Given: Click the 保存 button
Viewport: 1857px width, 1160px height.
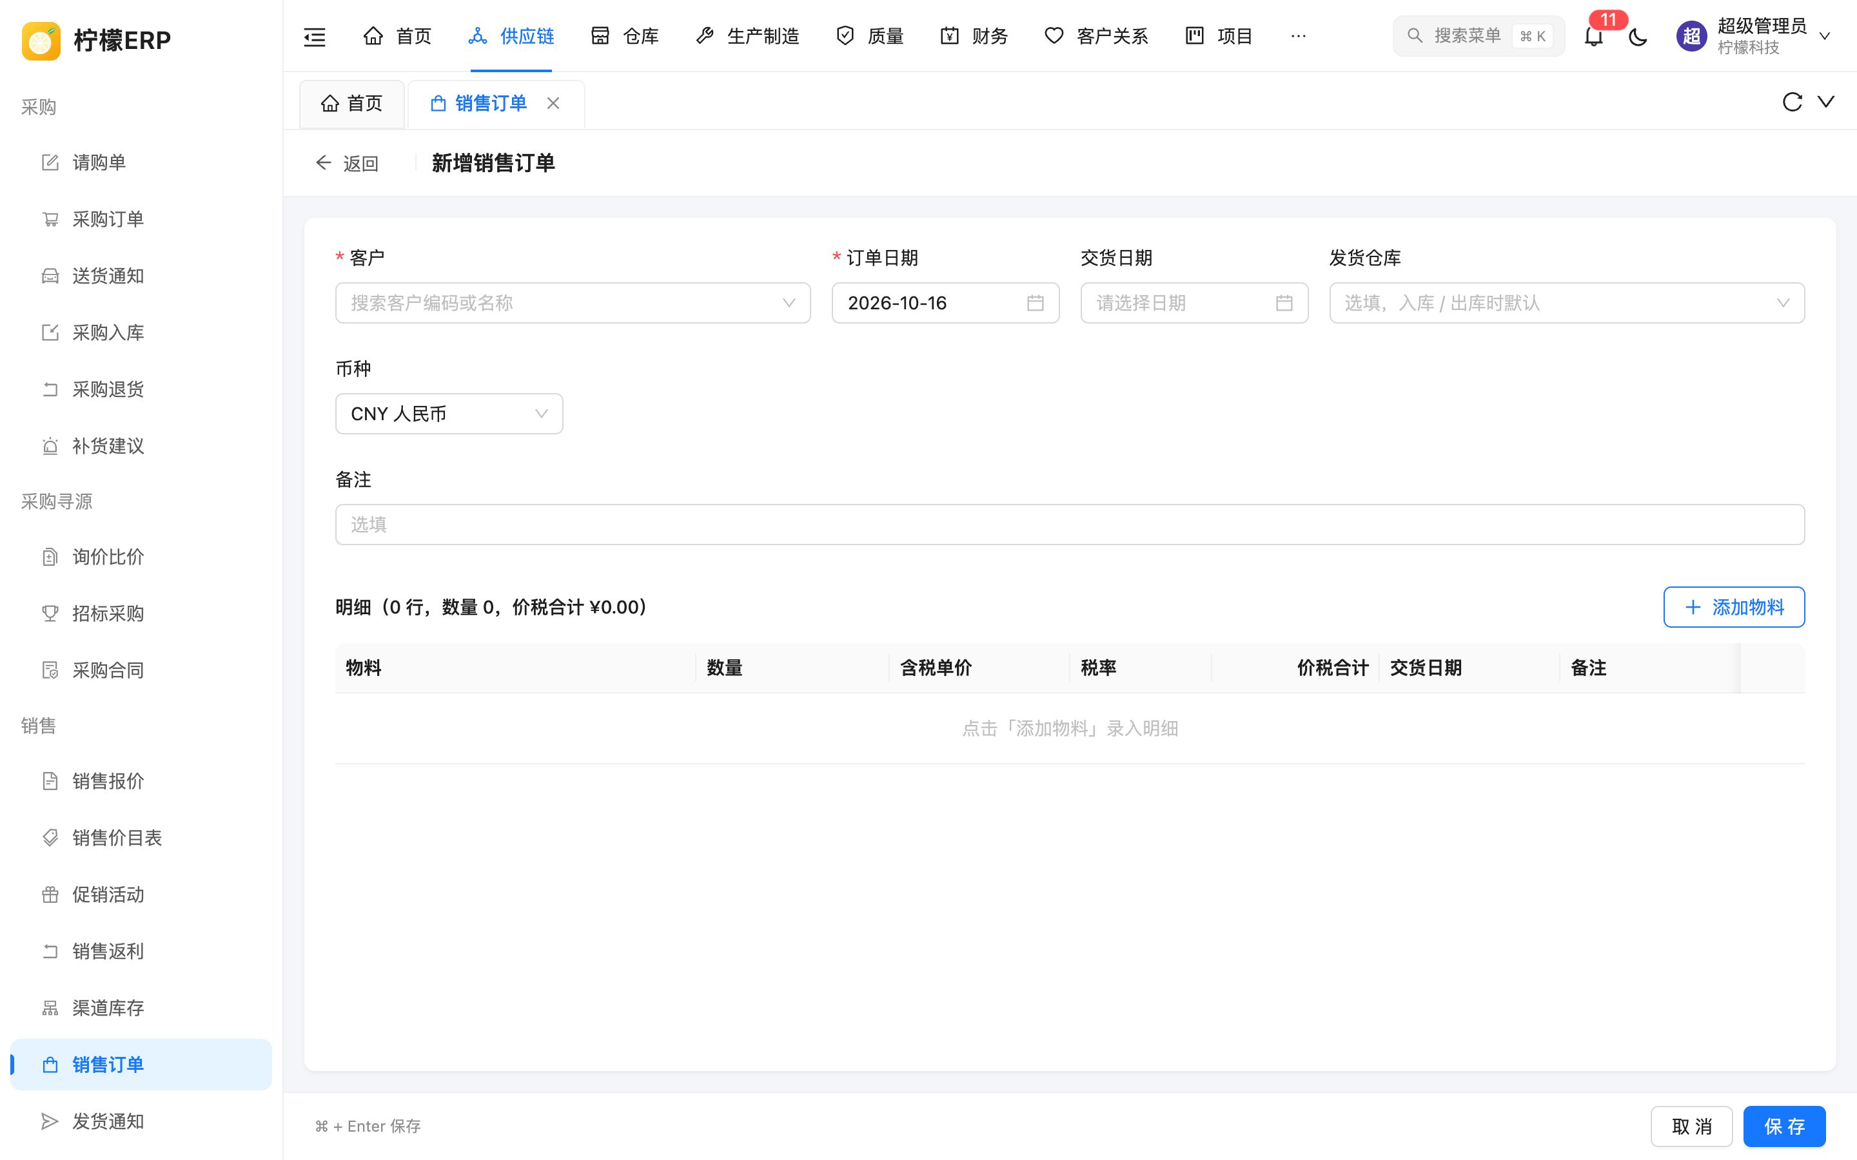Looking at the screenshot, I should click(x=1784, y=1126).
